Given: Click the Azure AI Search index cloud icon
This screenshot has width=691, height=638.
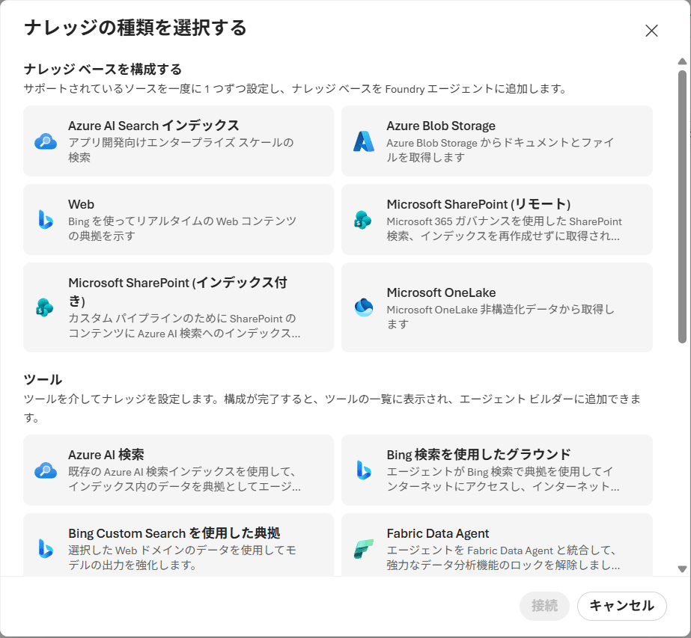Looking at the screenshot, I should 46,141.
